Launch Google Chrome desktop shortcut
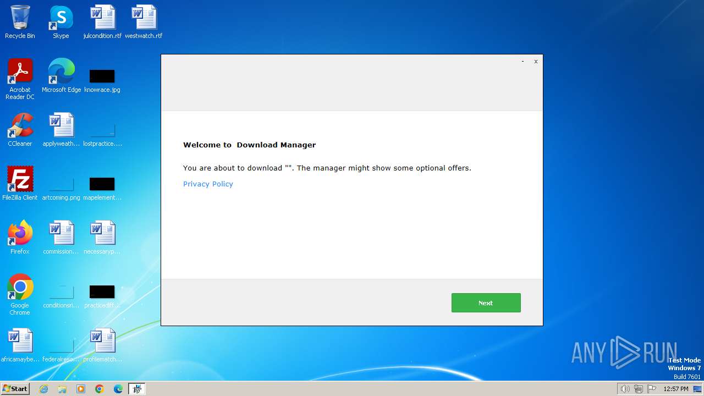The width and height of the screenshot is (704, 396). tap(20, 295)
